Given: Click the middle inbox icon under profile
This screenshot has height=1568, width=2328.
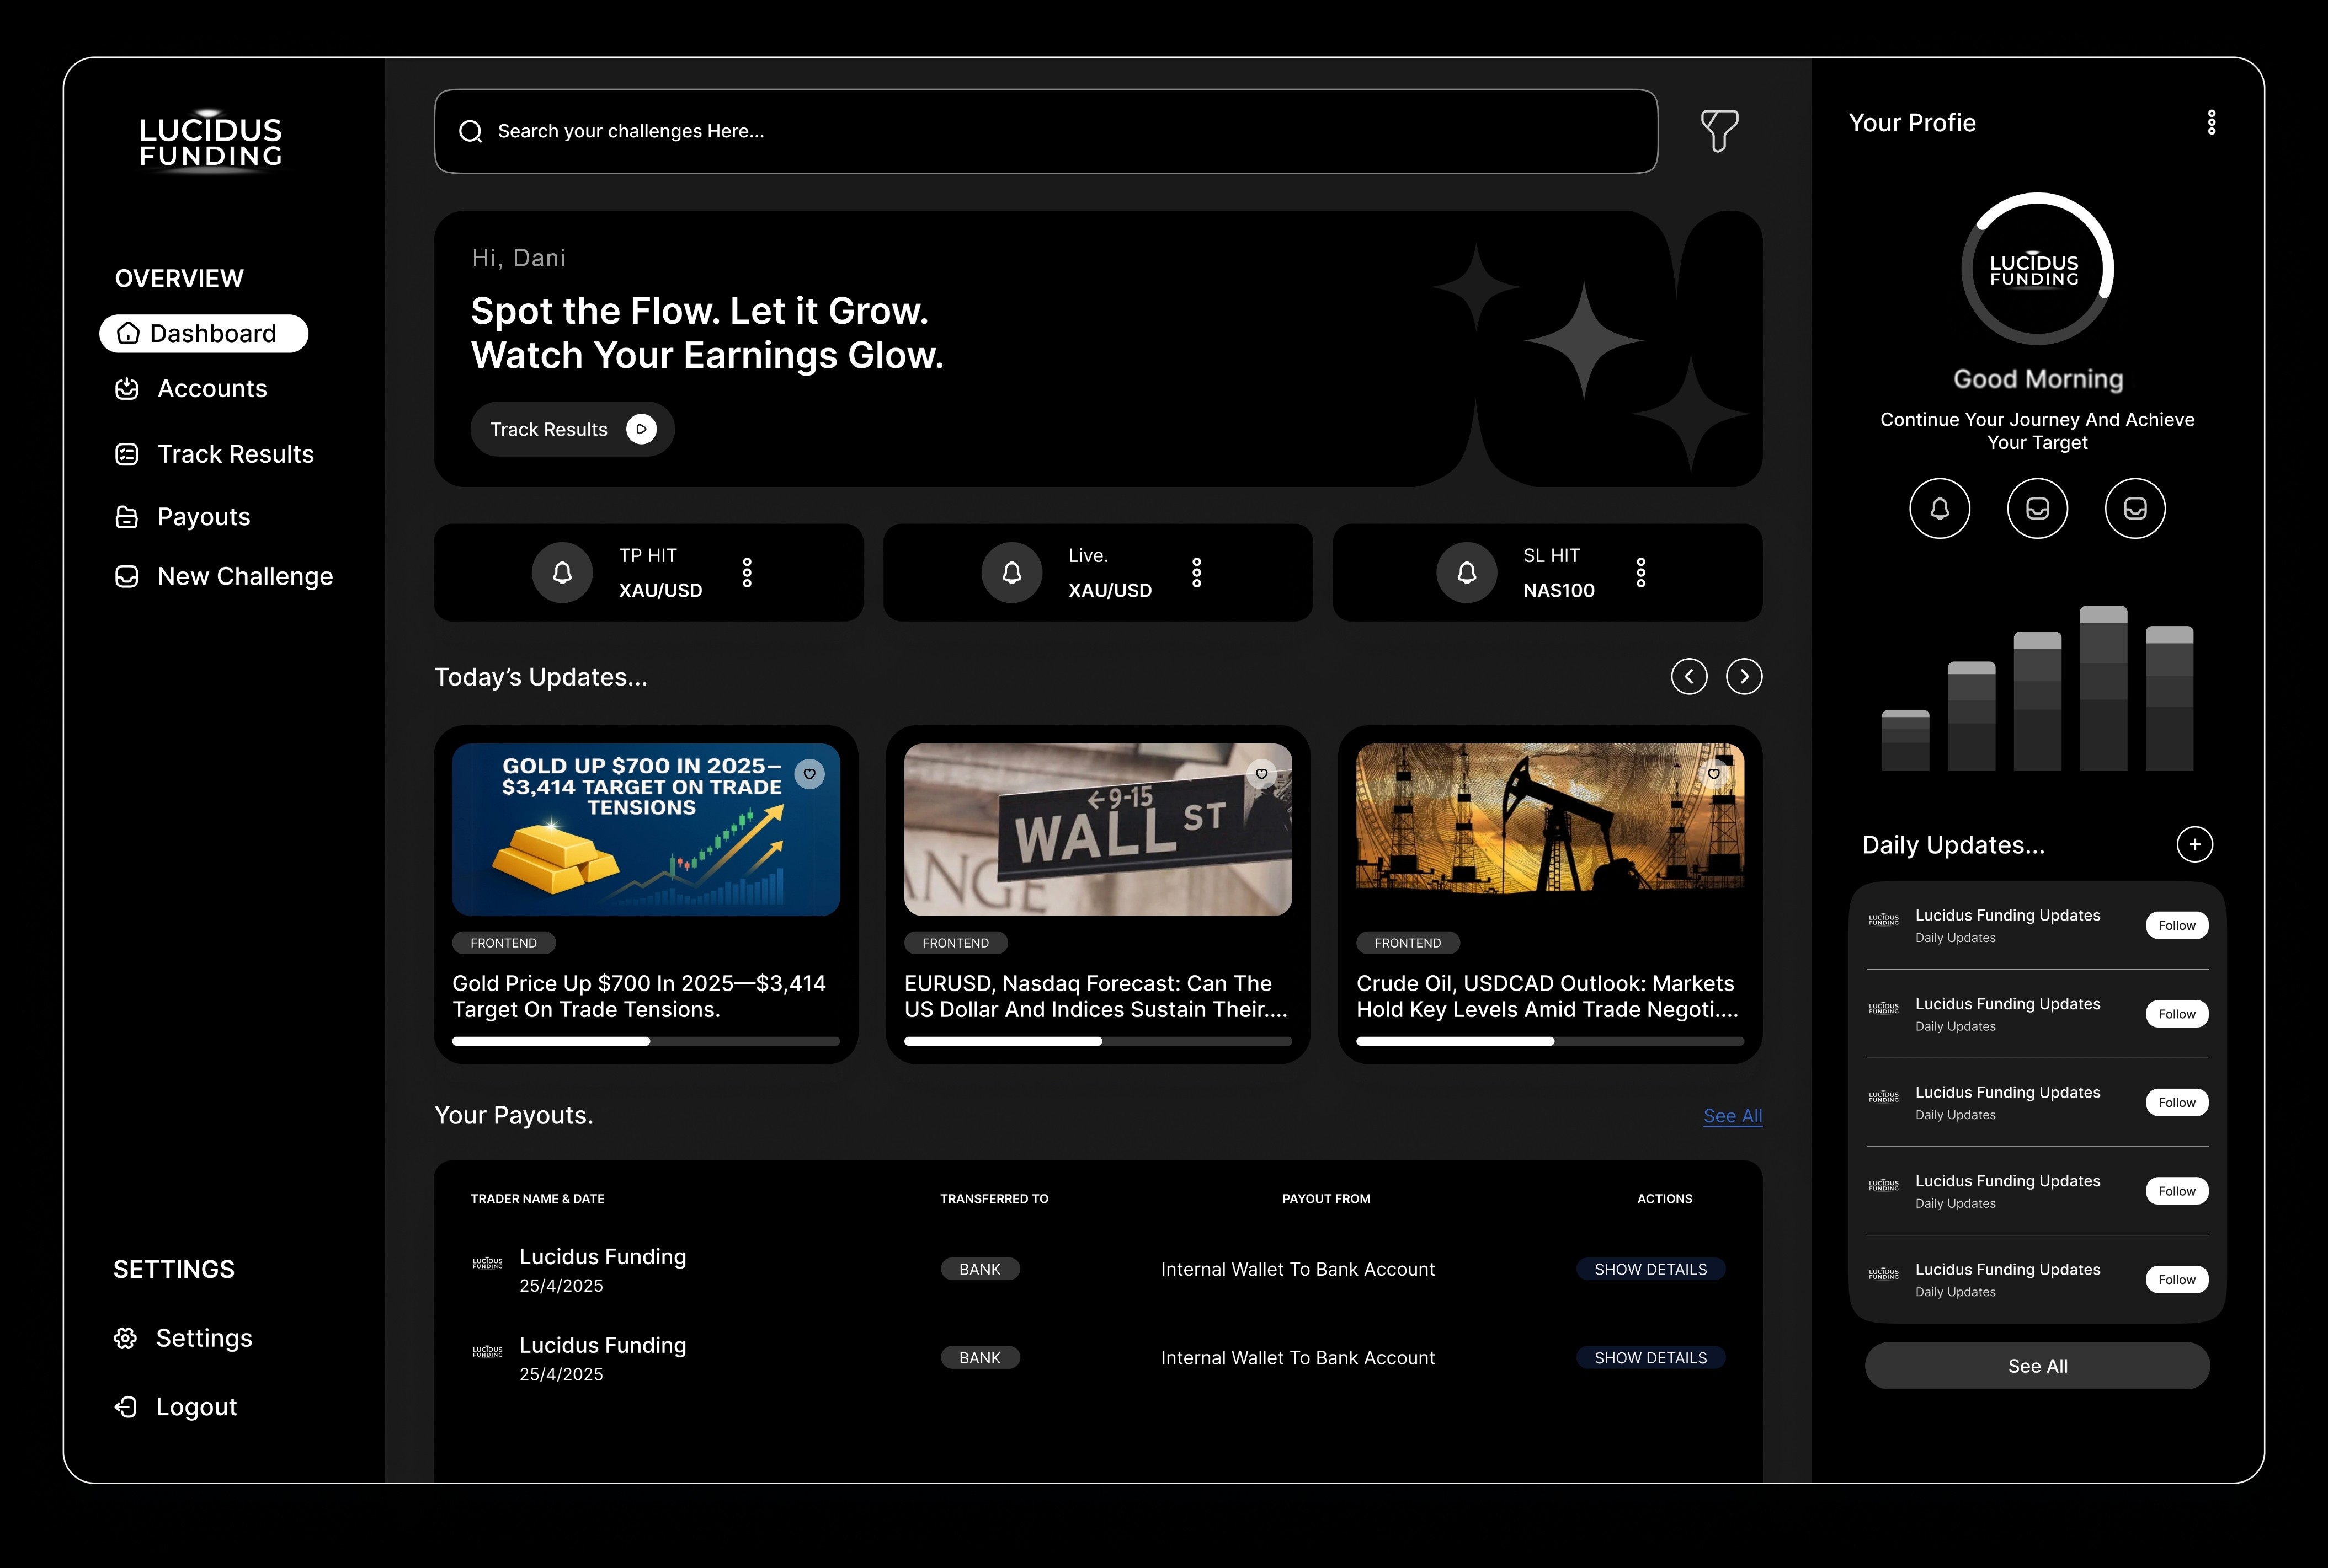Looking at the screenshot, I should point(2037,509).
